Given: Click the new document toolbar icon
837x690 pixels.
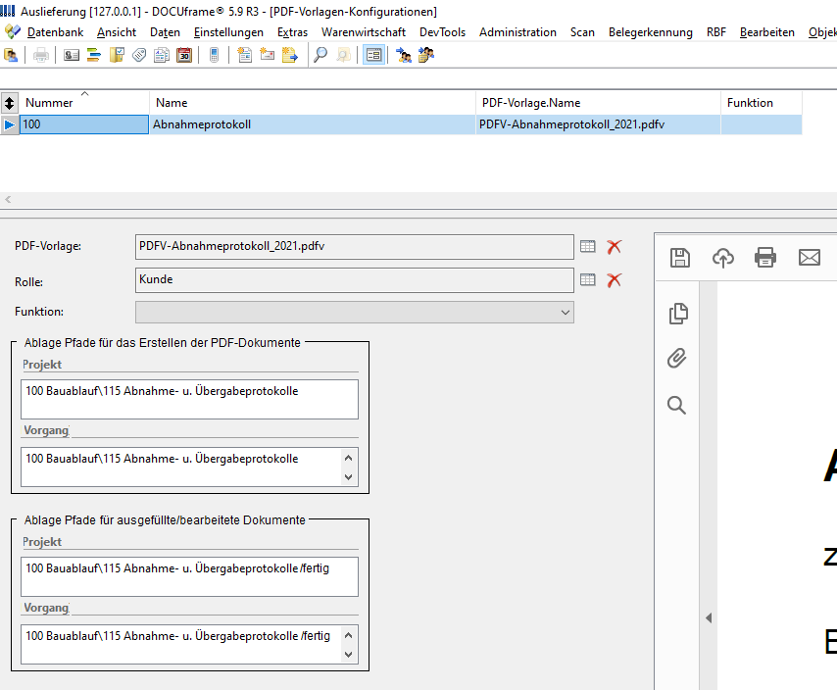Looking at the screenshot, I should pos(244,55).
